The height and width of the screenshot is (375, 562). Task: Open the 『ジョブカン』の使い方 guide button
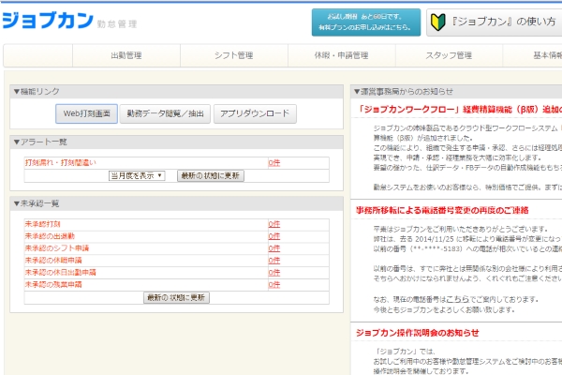coord(505,22)
